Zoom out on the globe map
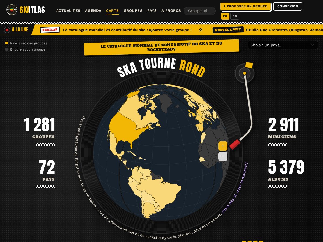Screen dimensions: 323x242 [x=223, y=156]
